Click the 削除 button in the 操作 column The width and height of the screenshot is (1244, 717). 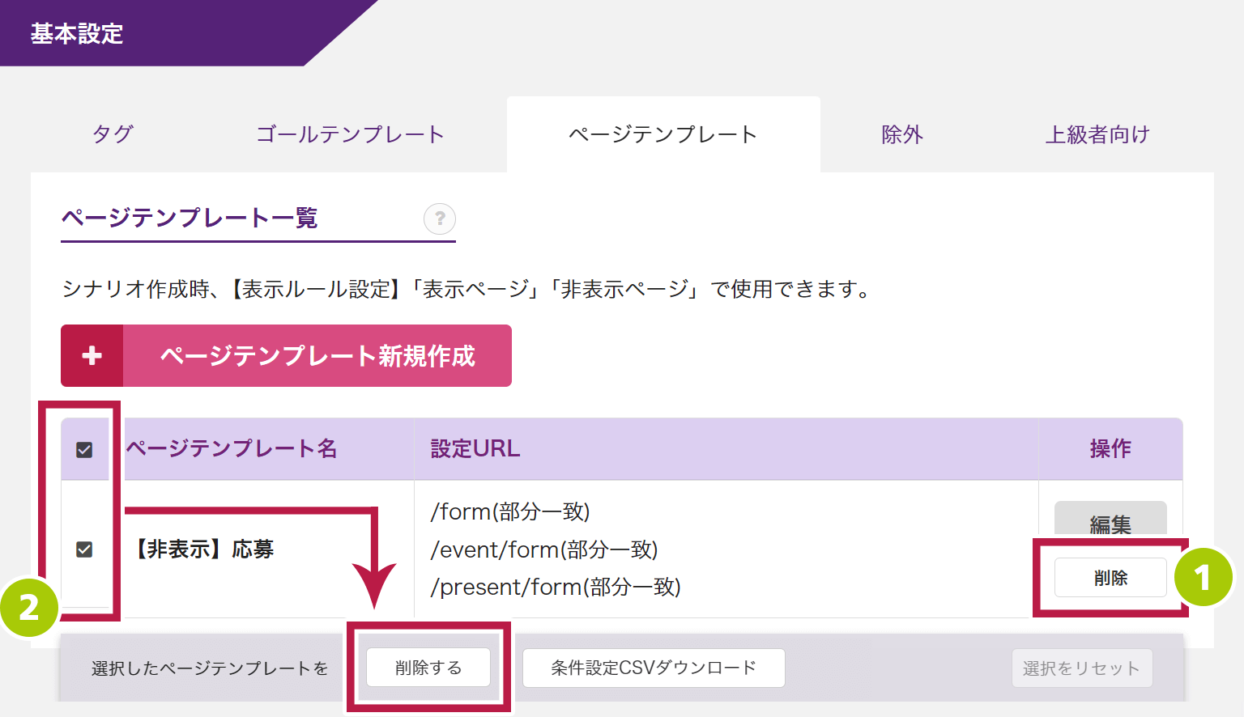[1110, 578]
